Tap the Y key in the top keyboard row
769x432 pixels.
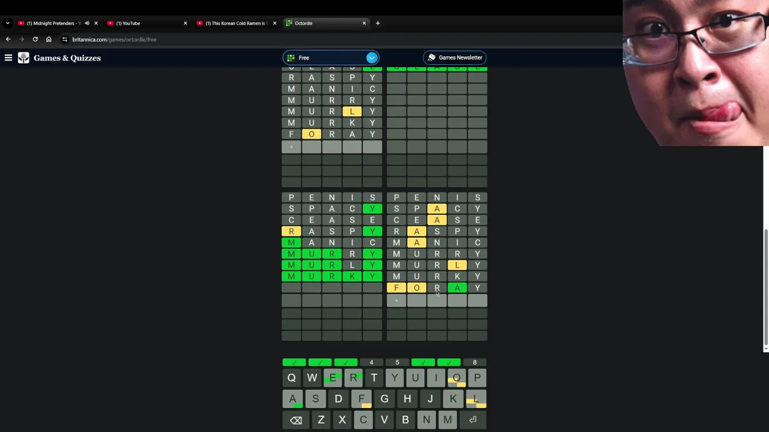coord(395,378)
